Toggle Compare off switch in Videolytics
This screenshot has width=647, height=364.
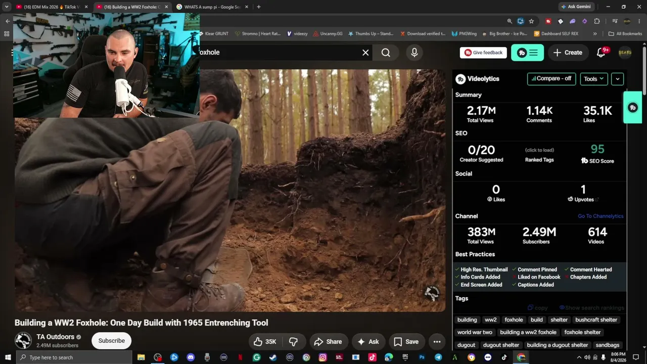pos(551,79)
